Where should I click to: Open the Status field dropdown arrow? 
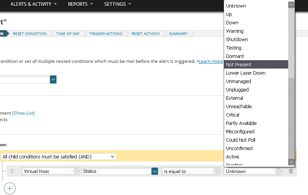[x=155, y=171]
